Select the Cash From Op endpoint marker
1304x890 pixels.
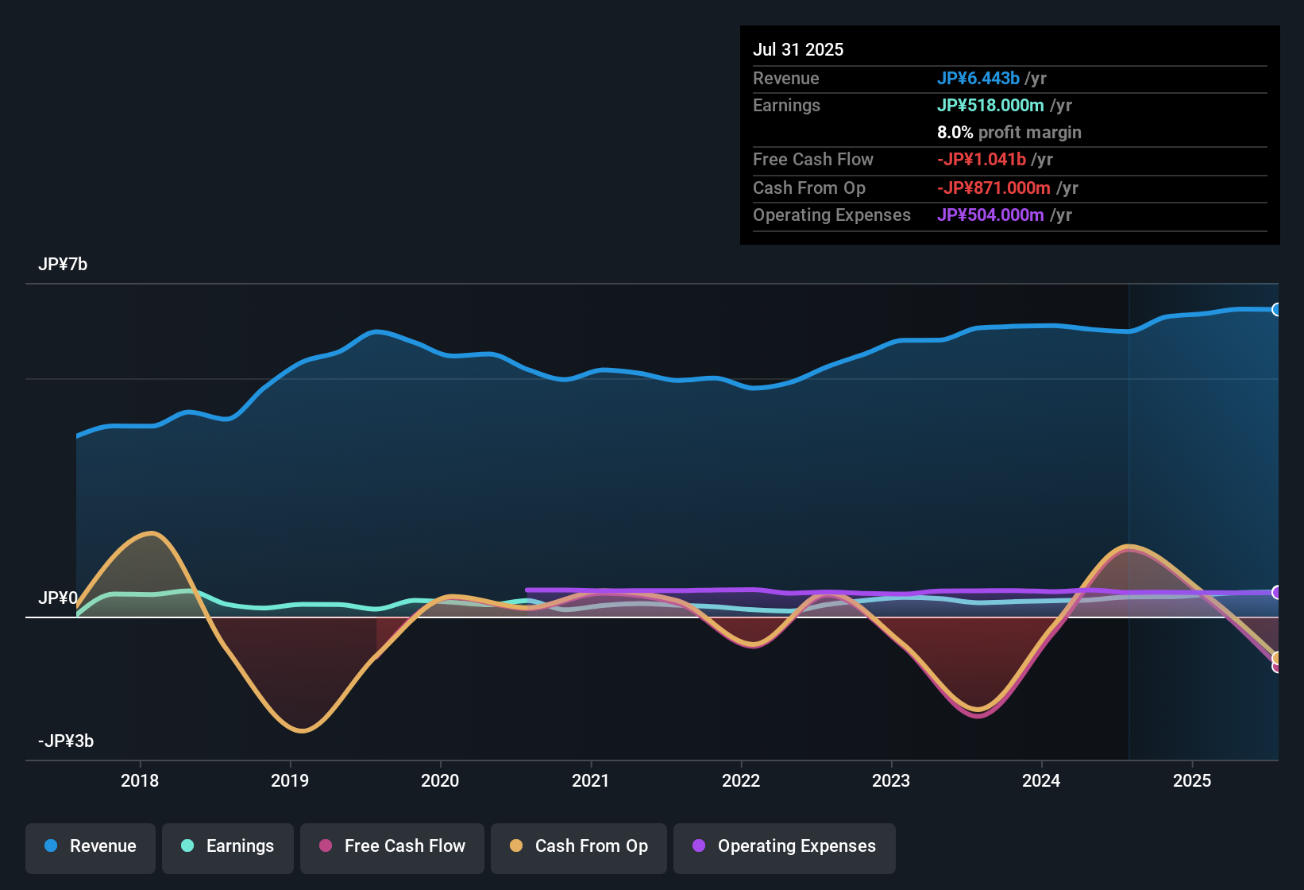click(1277, 658)
